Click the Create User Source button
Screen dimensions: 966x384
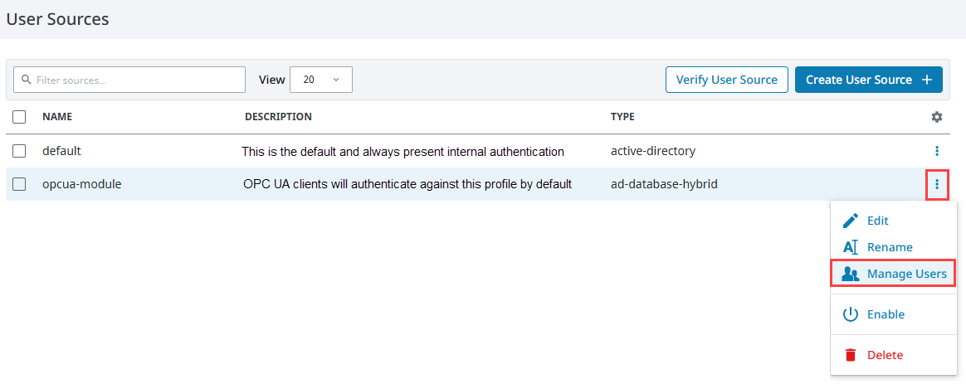point(869,80)
